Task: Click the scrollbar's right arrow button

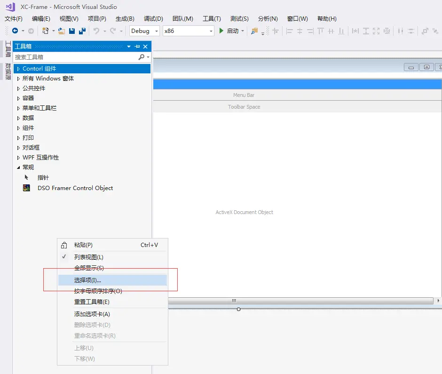Action: [438, 301]
